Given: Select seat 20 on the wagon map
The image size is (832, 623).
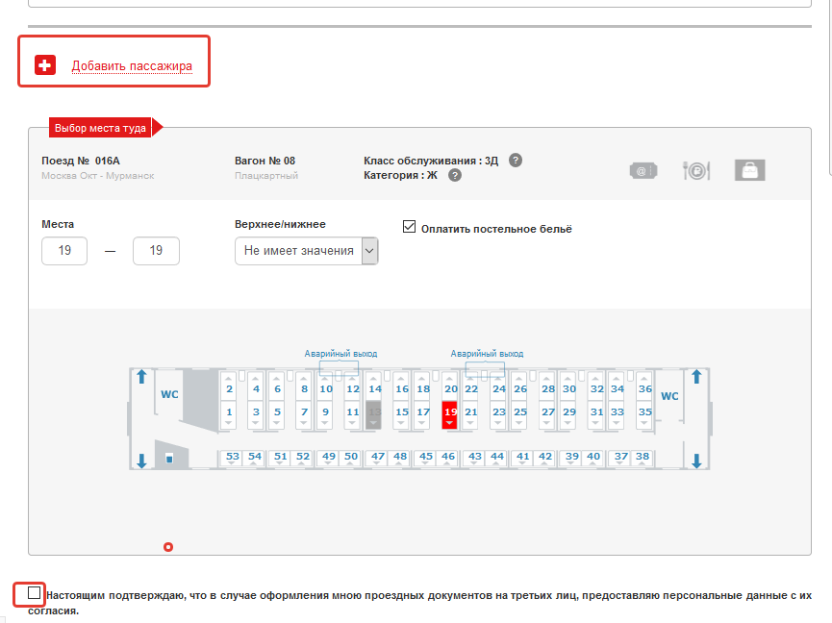Looking at the screenshot, I should tap(450, 387).
